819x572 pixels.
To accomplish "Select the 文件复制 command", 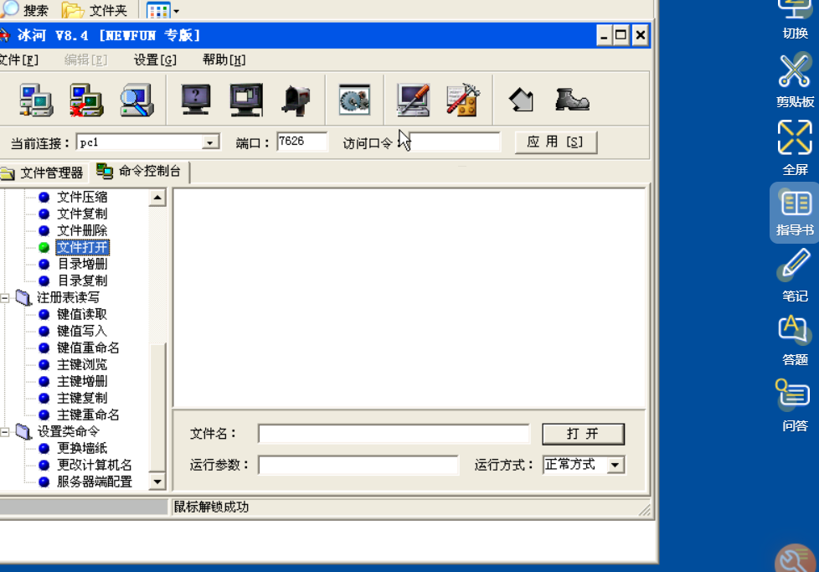I will [x=82, y=214].
